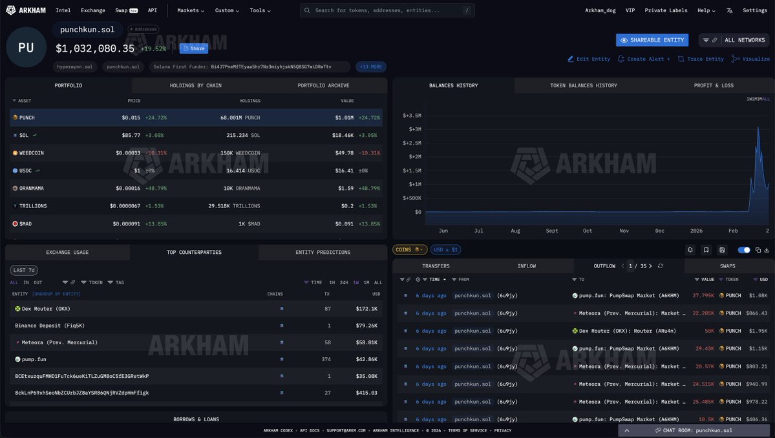
Task: Switch to the Holdings By Chain tab
Action: pyautogui.click(x=195, y=85)
